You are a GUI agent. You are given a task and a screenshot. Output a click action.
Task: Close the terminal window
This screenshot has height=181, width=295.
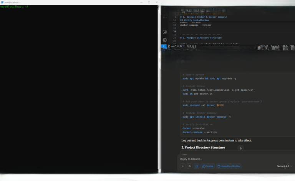(157, 2)
